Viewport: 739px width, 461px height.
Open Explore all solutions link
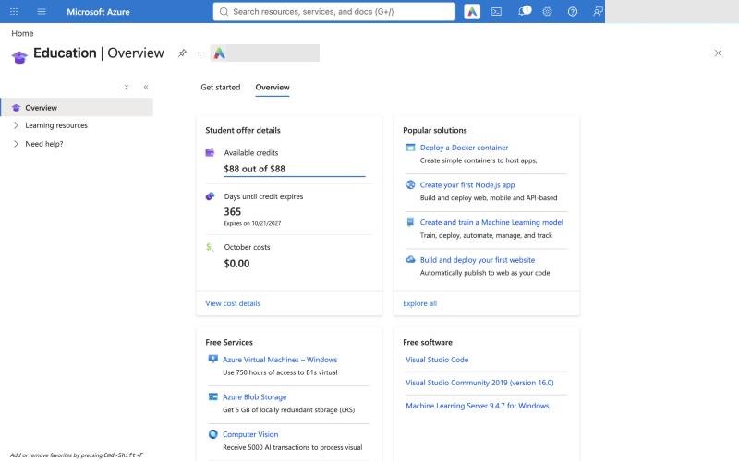point(420,303)
